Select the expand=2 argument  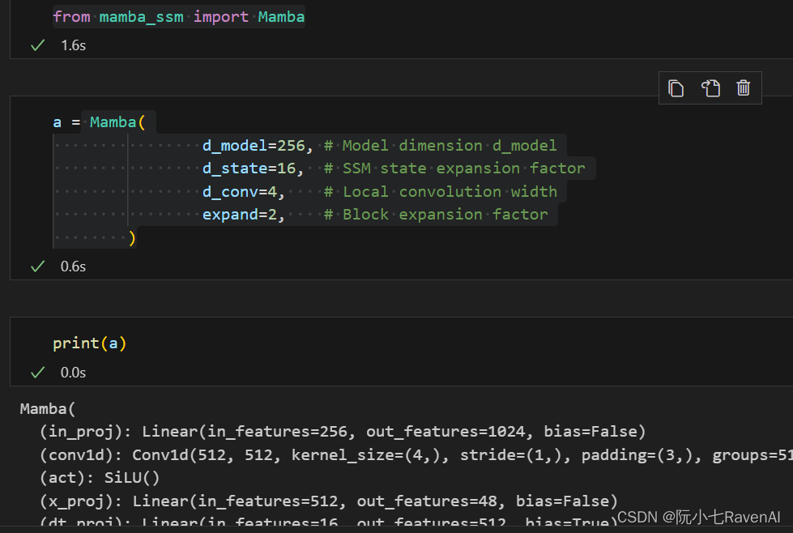(243, 214)
